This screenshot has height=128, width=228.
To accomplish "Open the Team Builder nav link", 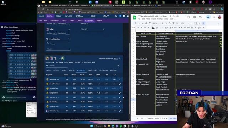I will coord(79,16).
